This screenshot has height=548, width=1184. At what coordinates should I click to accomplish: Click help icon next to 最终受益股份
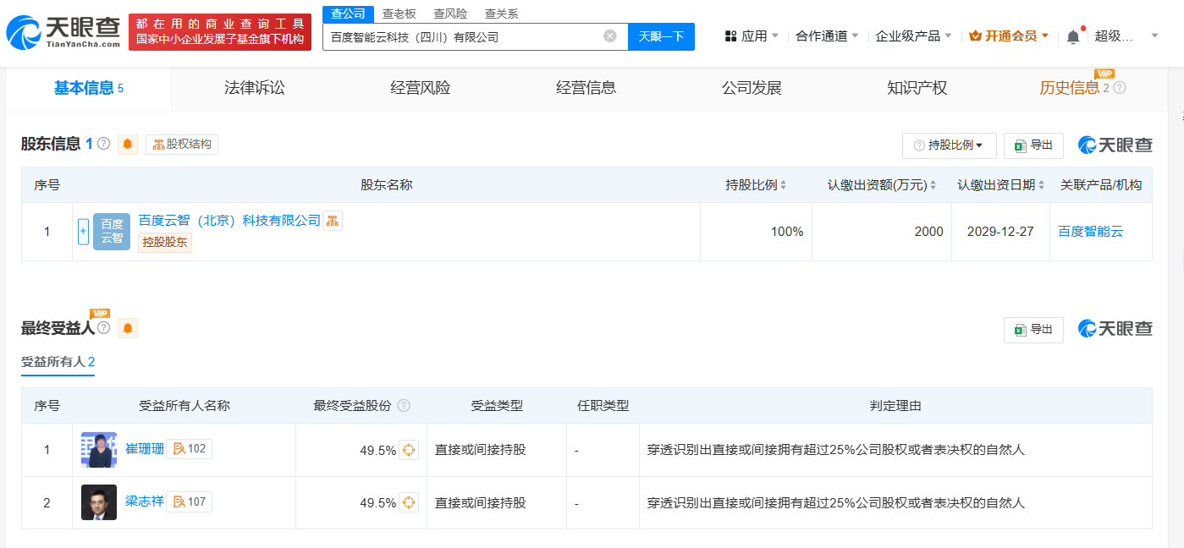coord(404,406)
